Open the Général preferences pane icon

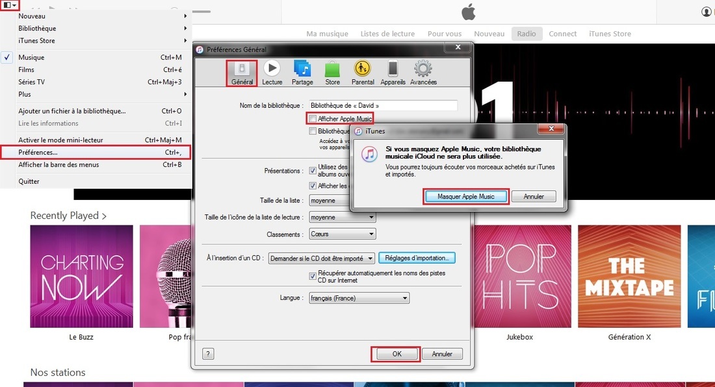(x=242, y=73)
